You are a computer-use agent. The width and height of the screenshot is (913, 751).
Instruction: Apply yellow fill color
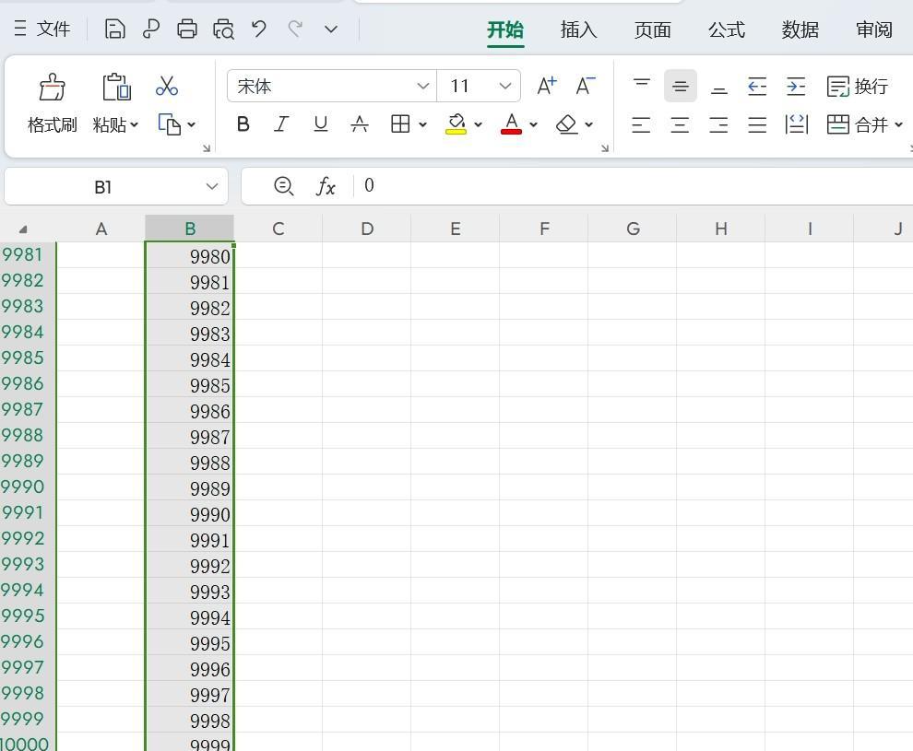456,123
